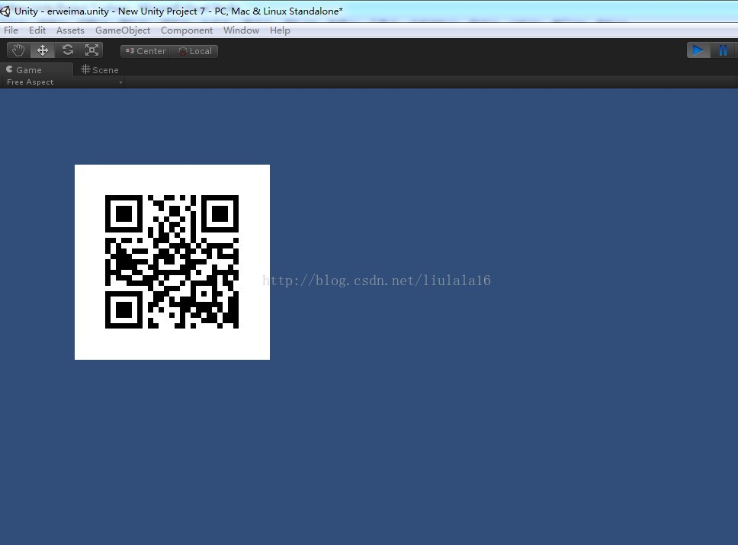
Task: Click the Pause button
Action: (x=724, y=50)
